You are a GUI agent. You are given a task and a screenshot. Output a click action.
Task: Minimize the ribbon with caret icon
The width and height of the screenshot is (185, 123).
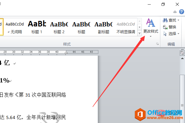point(175,12)
